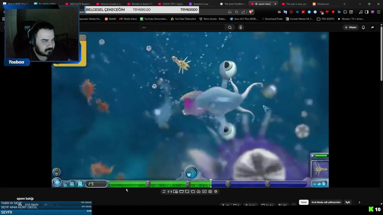This screenshot has width=383, height=215.
Task: Open YouTube notifications bell
Action: pyautogui.click(x=363, y=27)
